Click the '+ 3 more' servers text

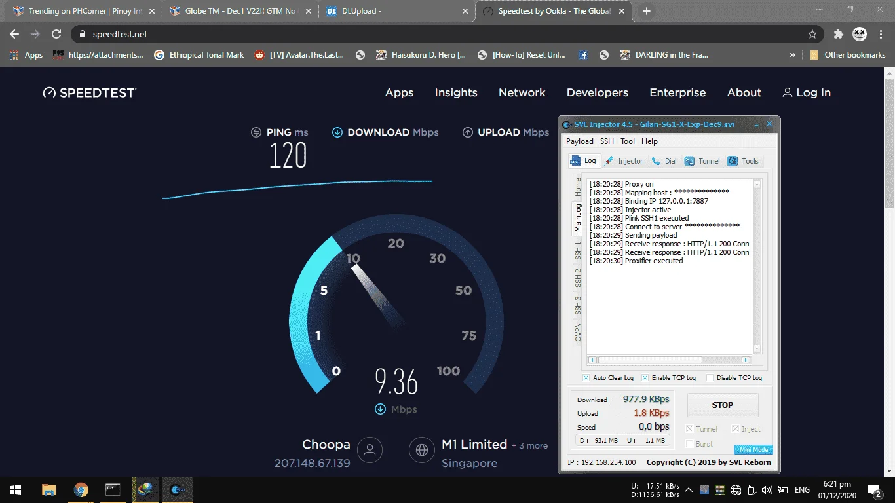tap(529, 446)
